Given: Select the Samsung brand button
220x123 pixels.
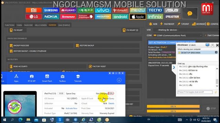Looking at the screenshot, I should [x=51, y=10].
